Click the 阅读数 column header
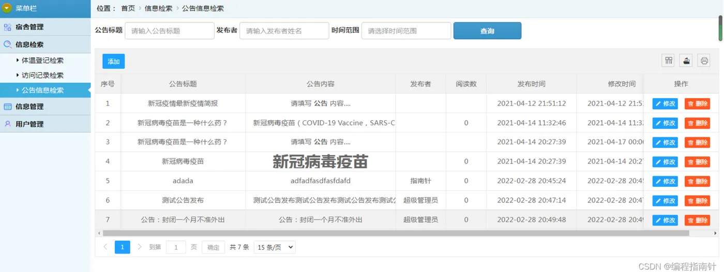724x272 pixels. click(466, 84)
